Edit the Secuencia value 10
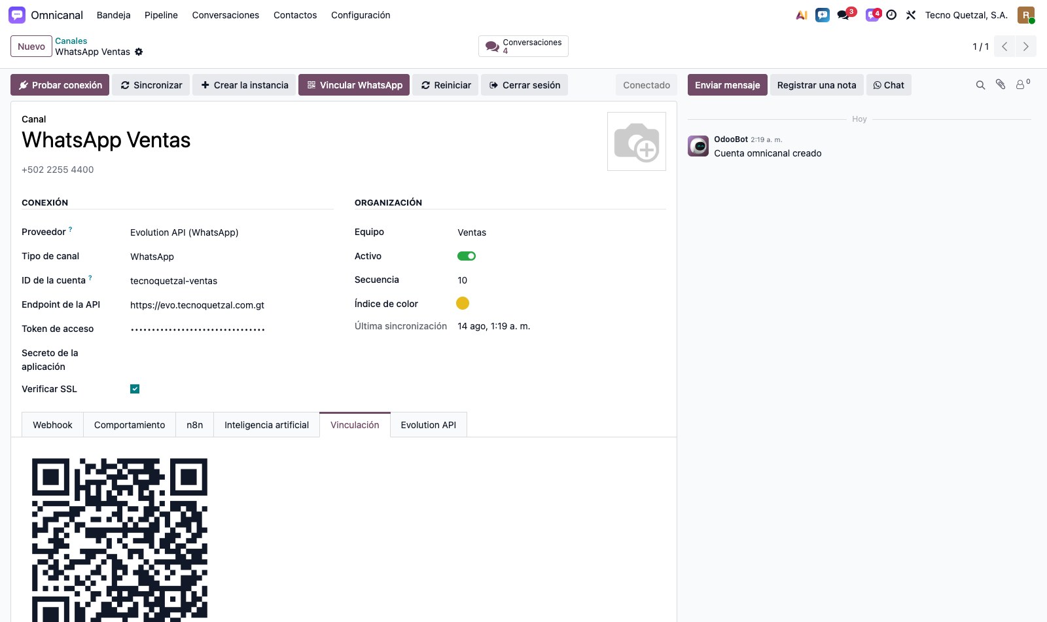The width and height of the screenshot is (1047, 622). [561, 280]
